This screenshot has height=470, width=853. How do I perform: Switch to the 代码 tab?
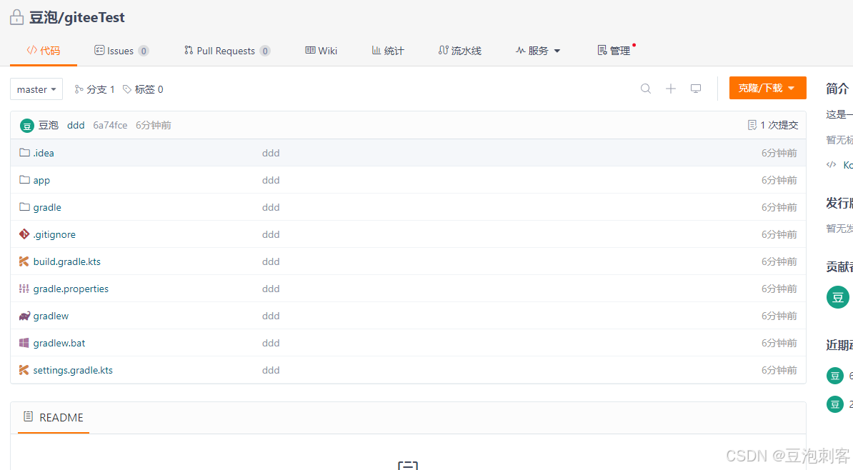pos(44,51)
